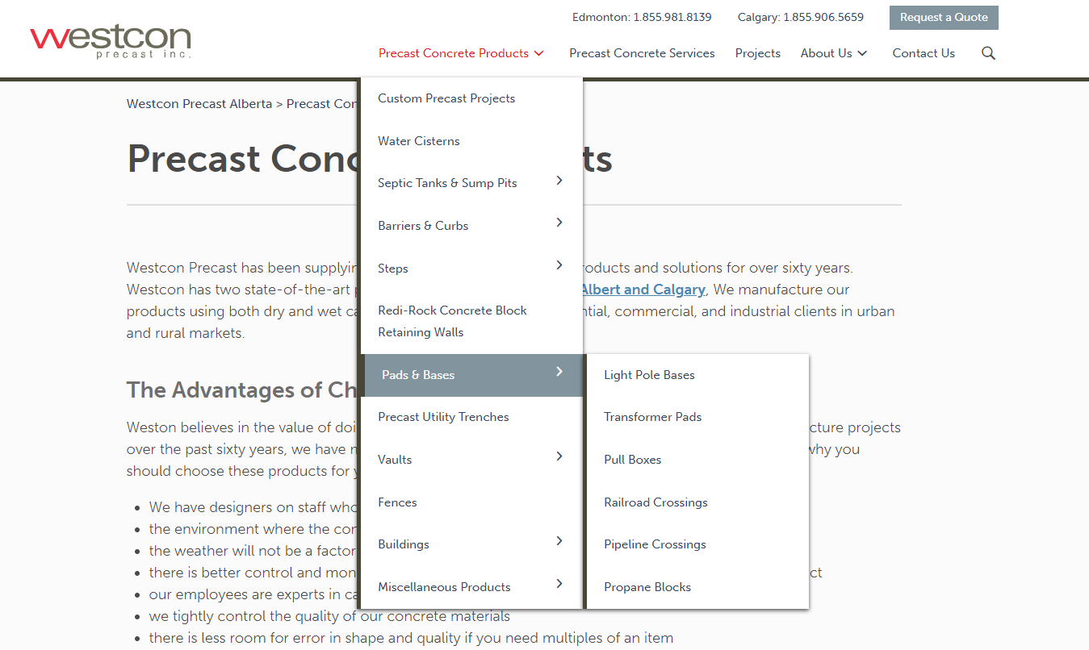
Task: Open Septic Tanks & Sump Pits
Action: click(447, 183)
